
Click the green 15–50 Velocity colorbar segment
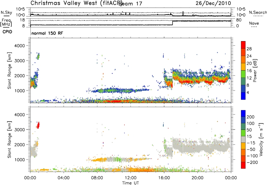coord(243,133)
